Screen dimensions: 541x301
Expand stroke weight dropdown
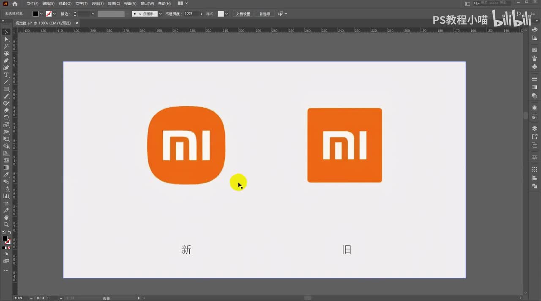pyautogui.click(x=93, y=14)
